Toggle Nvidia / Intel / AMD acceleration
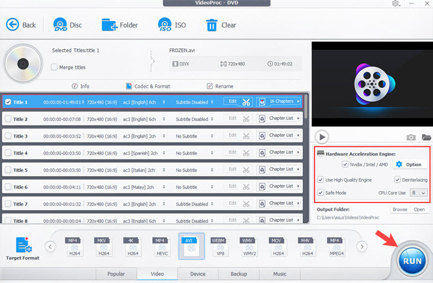The width and height of the screenshot is (433, 283). point(345,165)
